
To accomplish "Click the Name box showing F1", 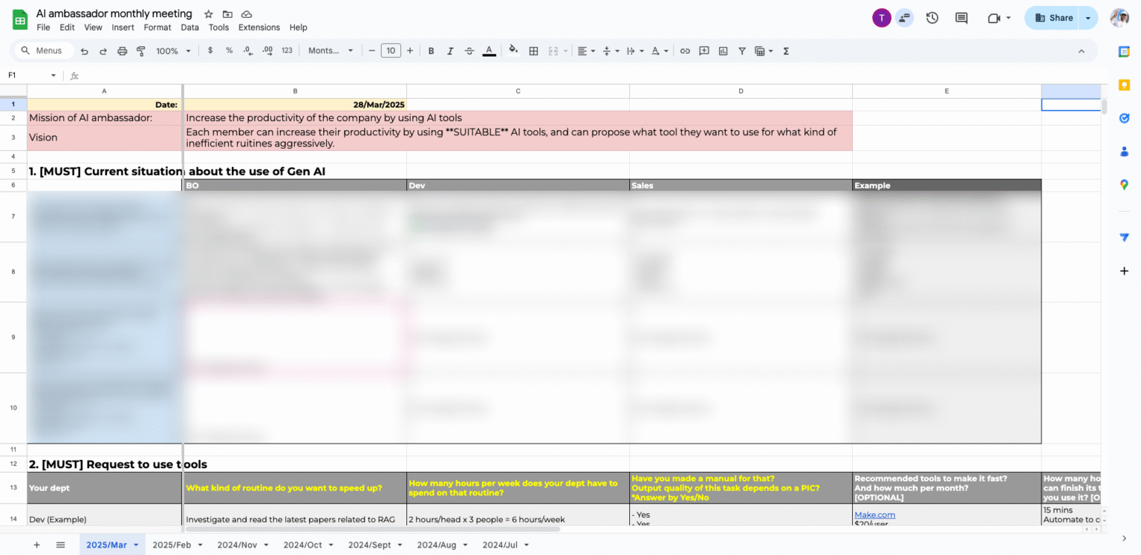I will [x=31, y=75].
